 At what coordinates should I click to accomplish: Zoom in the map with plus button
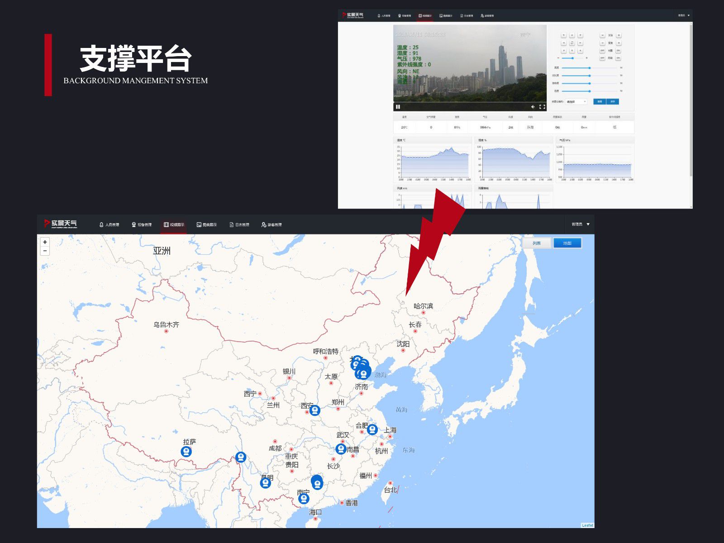pyautogui.click(x=45, y=242)
